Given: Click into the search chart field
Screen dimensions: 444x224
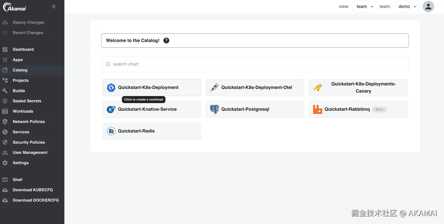Looking at the screenshot, I should [255, 64].
